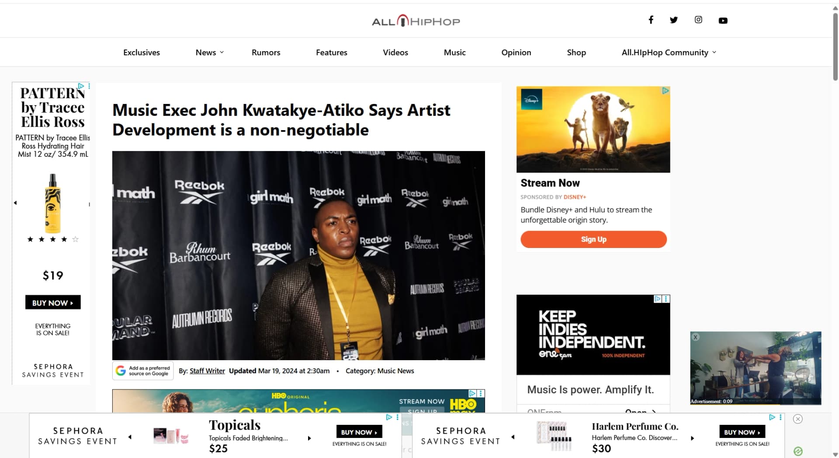The image size is (839, 458).
Task: Click the AdChoices icon on Disney ad
Action: click(666, 91)
